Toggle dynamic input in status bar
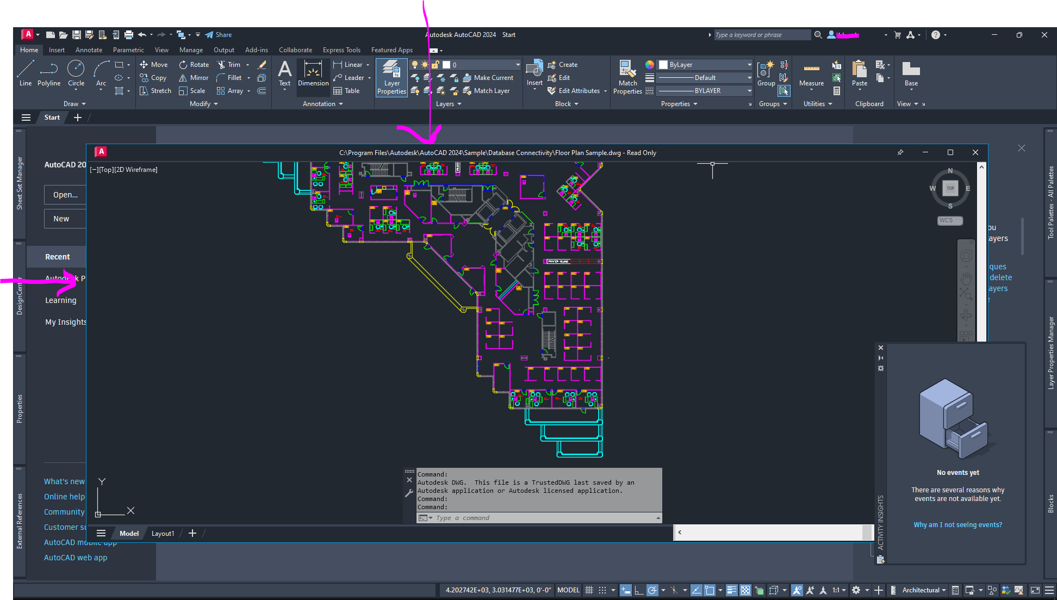 [626, 590]
